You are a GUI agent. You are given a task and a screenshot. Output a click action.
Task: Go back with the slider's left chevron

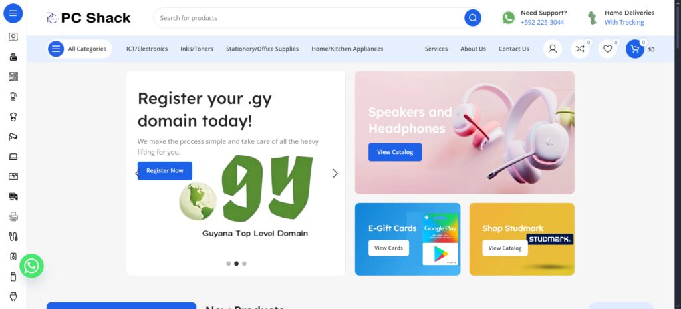(137, 174)
